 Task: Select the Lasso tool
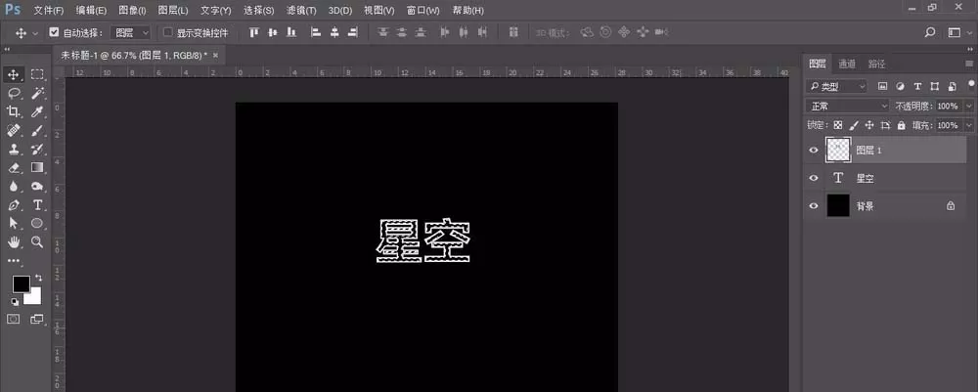[x=13, y=94]
